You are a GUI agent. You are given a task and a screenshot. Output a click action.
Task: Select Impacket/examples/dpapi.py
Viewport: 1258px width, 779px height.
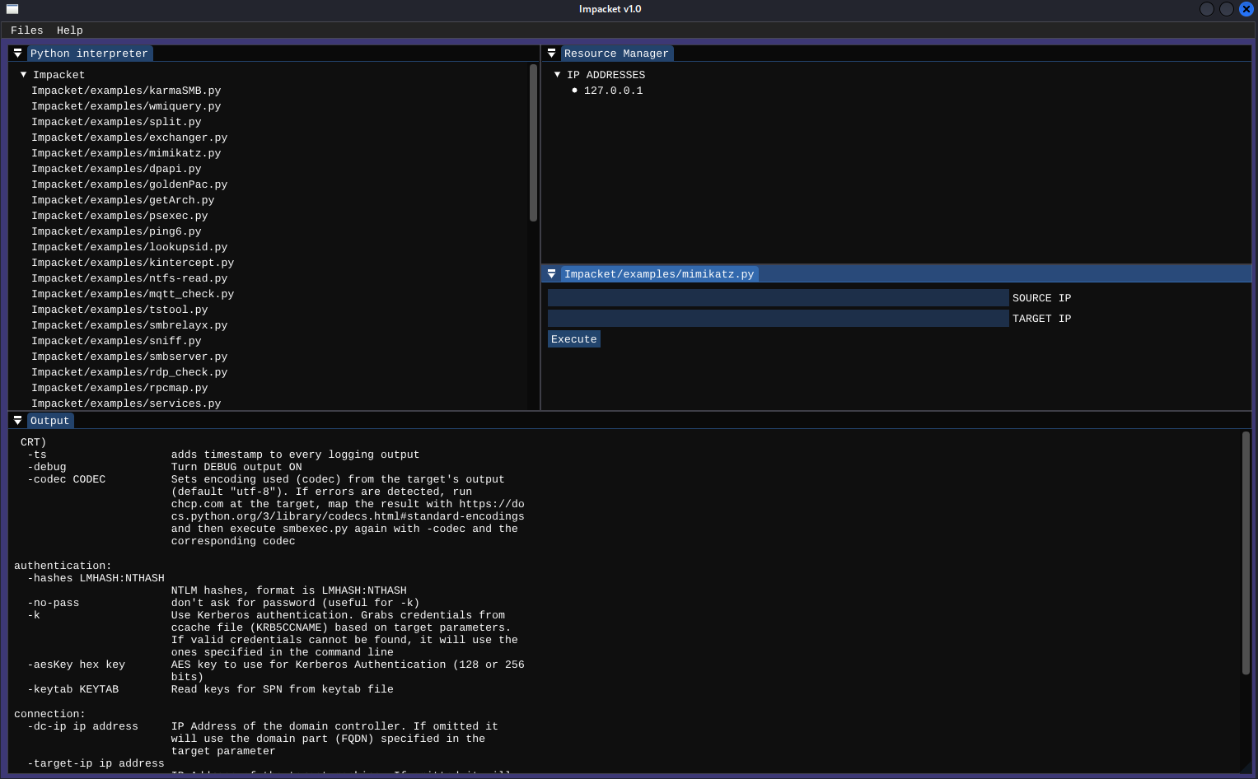[x=116, y=169]
